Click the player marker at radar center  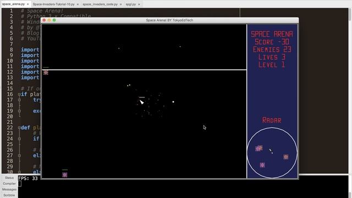(x=271, y=151)
